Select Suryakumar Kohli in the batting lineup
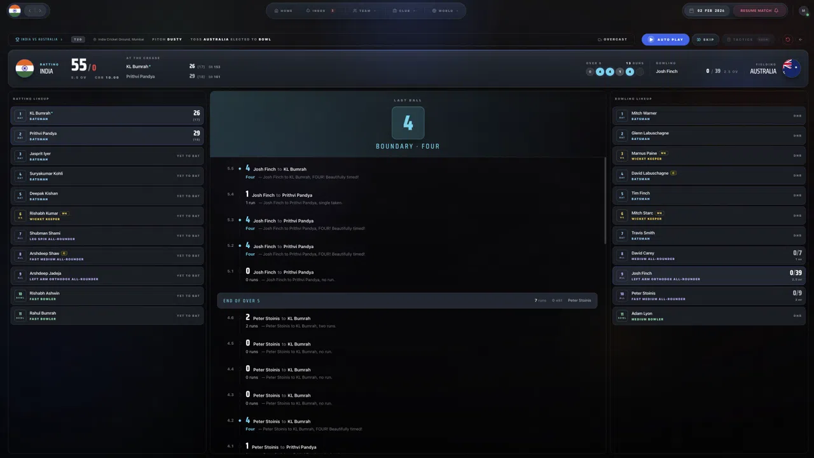Image resolution: width=814 pixels, height=458 pixels. tap(107, 176)
